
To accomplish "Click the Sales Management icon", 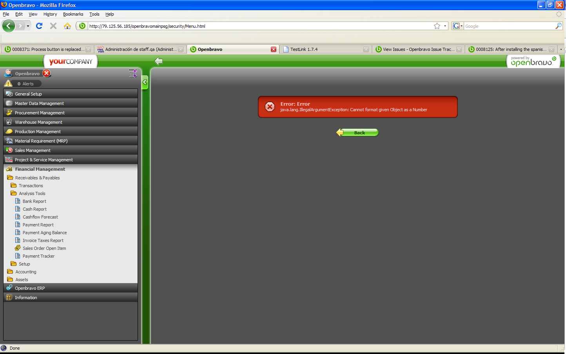I will (x=9, y=150).
